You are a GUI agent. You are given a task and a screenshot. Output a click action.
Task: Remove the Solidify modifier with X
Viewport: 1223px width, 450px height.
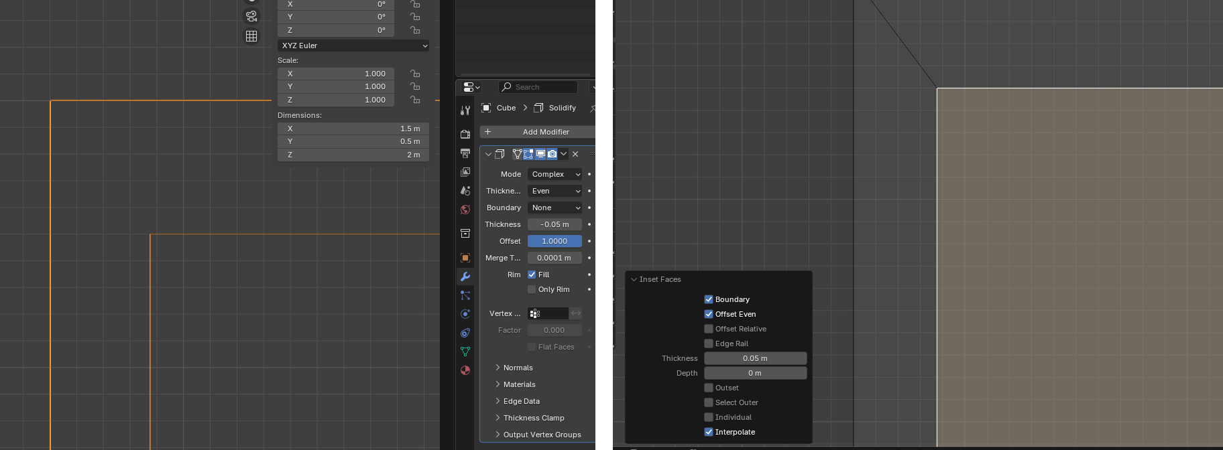pos(575,154)
